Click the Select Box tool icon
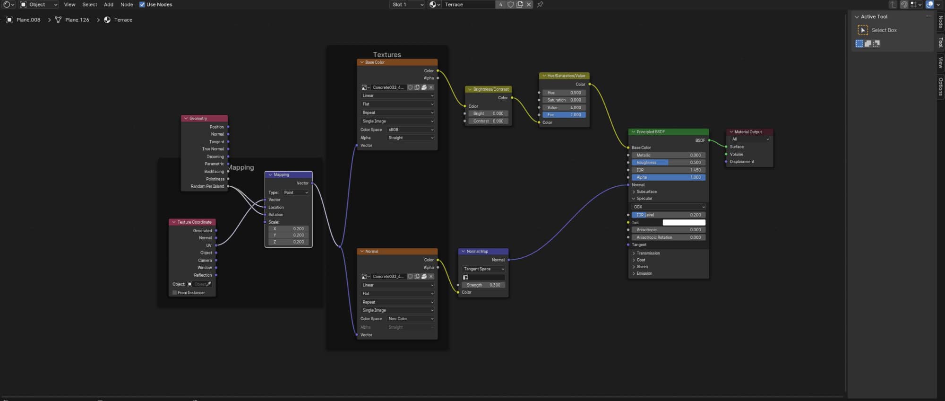The height and width of the screenshot is (401, 945). (x=863, y=30)
